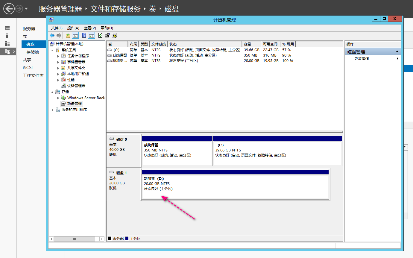Sort by the 布局 column header
This screenshot has height=258, width=413.
click(133, 44)
